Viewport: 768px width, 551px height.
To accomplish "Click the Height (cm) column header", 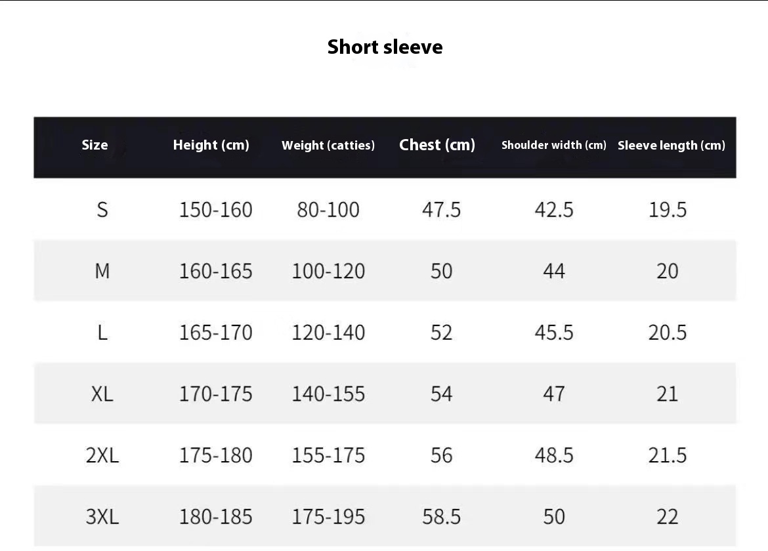I will coord(211,146).
